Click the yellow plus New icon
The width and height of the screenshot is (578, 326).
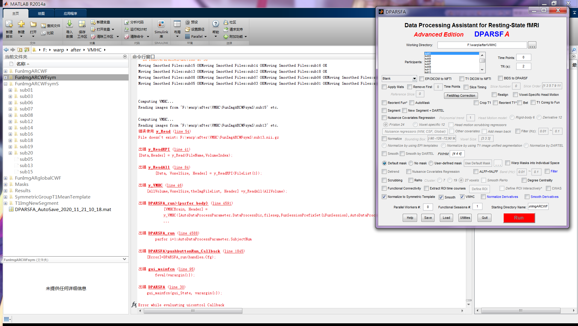coord(21,24)
